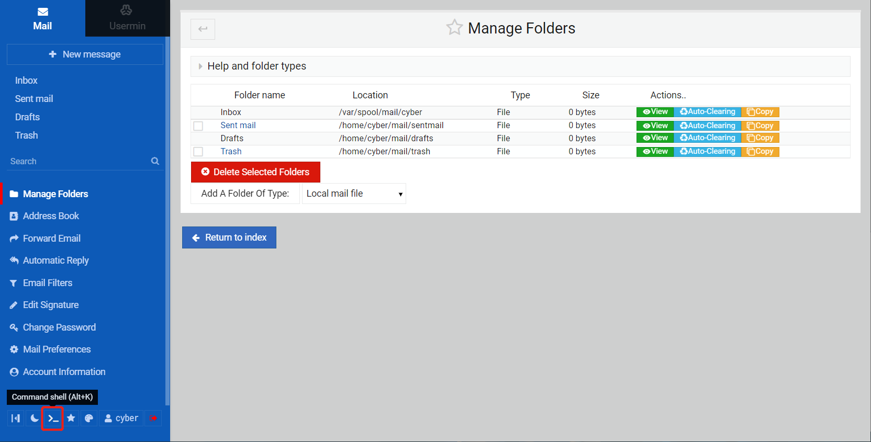Copy the Drafts folder

[x=760, y=138]
